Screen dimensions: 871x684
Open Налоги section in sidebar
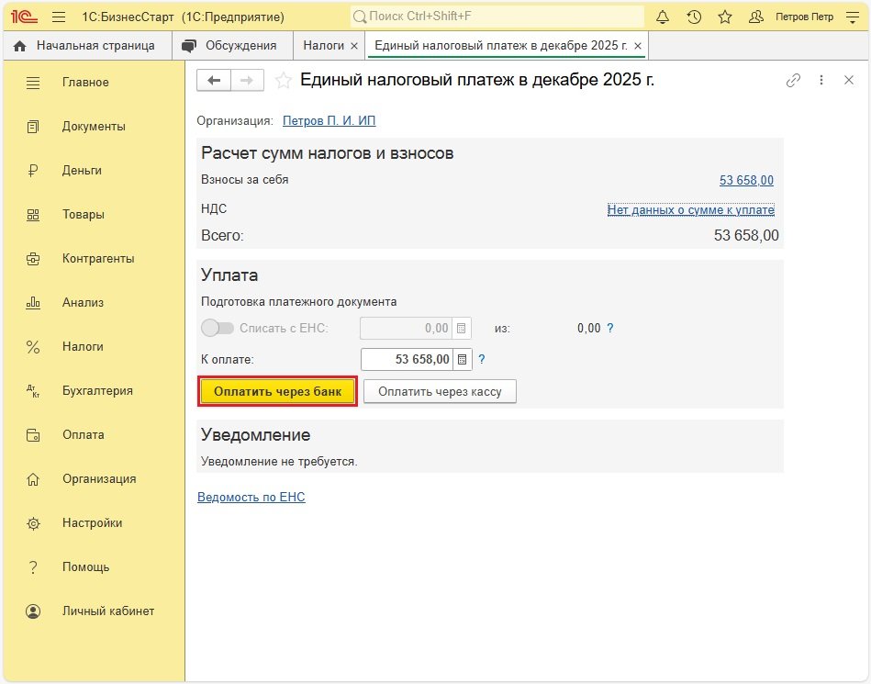(x=83, y=347)
